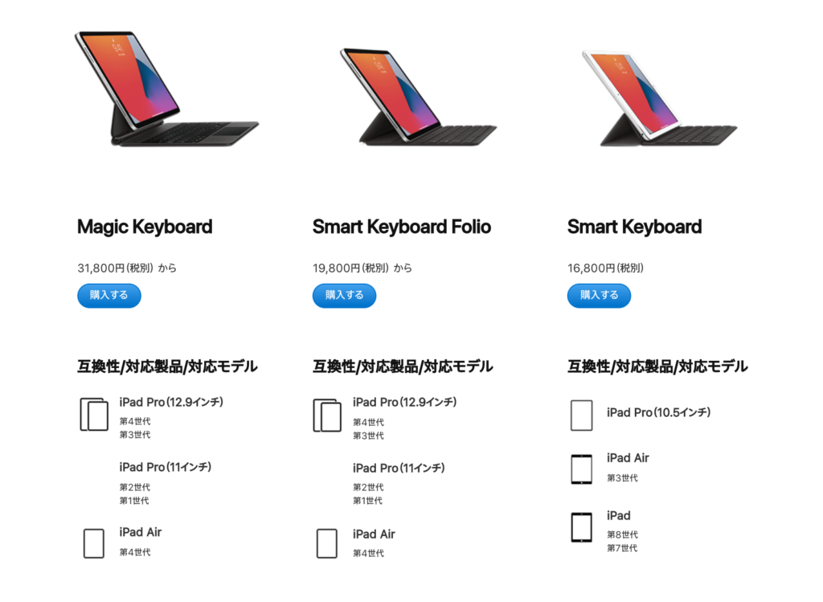Click the Smart Keyboard 購入する button
The image size is (823, 602).
599,296
